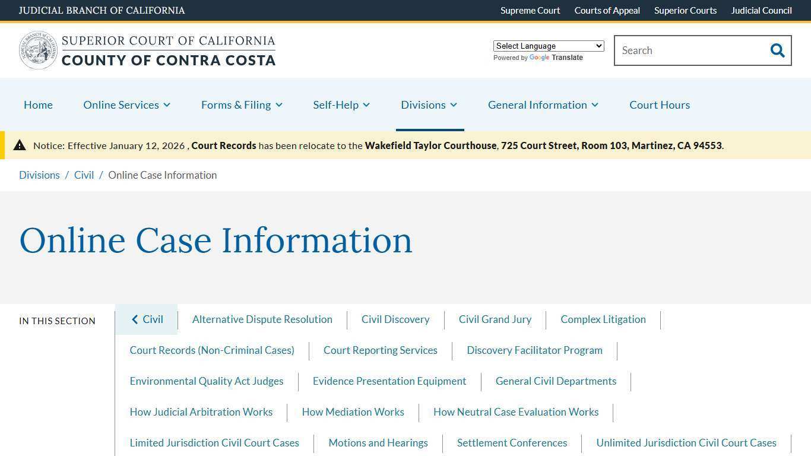The image size is (811, 456).
Task: Click the search magnifying glass icon
Action: click(x=777, y=50)
